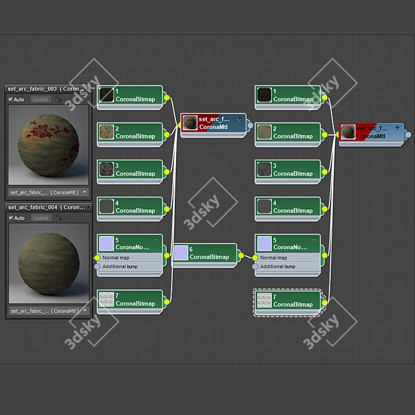Click output socket of node 6 CoronaBitmap
Image resolution: width=415 pixels, height=415 pixels.
pos(241,255)
